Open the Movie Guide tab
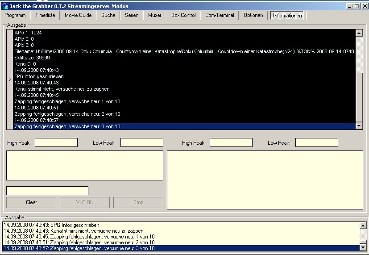 (x=78, y=15)
